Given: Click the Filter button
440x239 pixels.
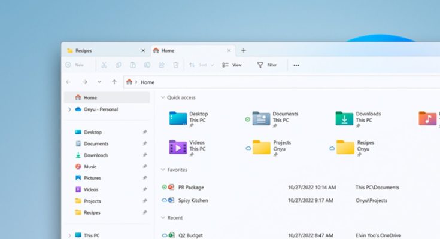Looking at the screenshot, I should [267, 65].
